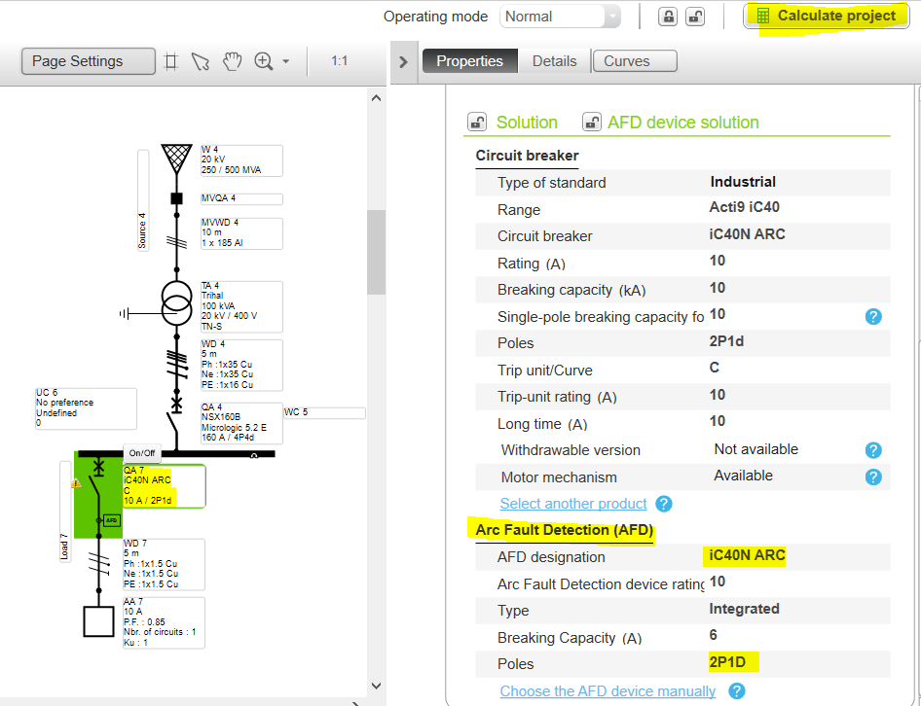Viewport: 921px width, 706px height.
Task: Switch to the Properties tab
Action: click(470, 61)
